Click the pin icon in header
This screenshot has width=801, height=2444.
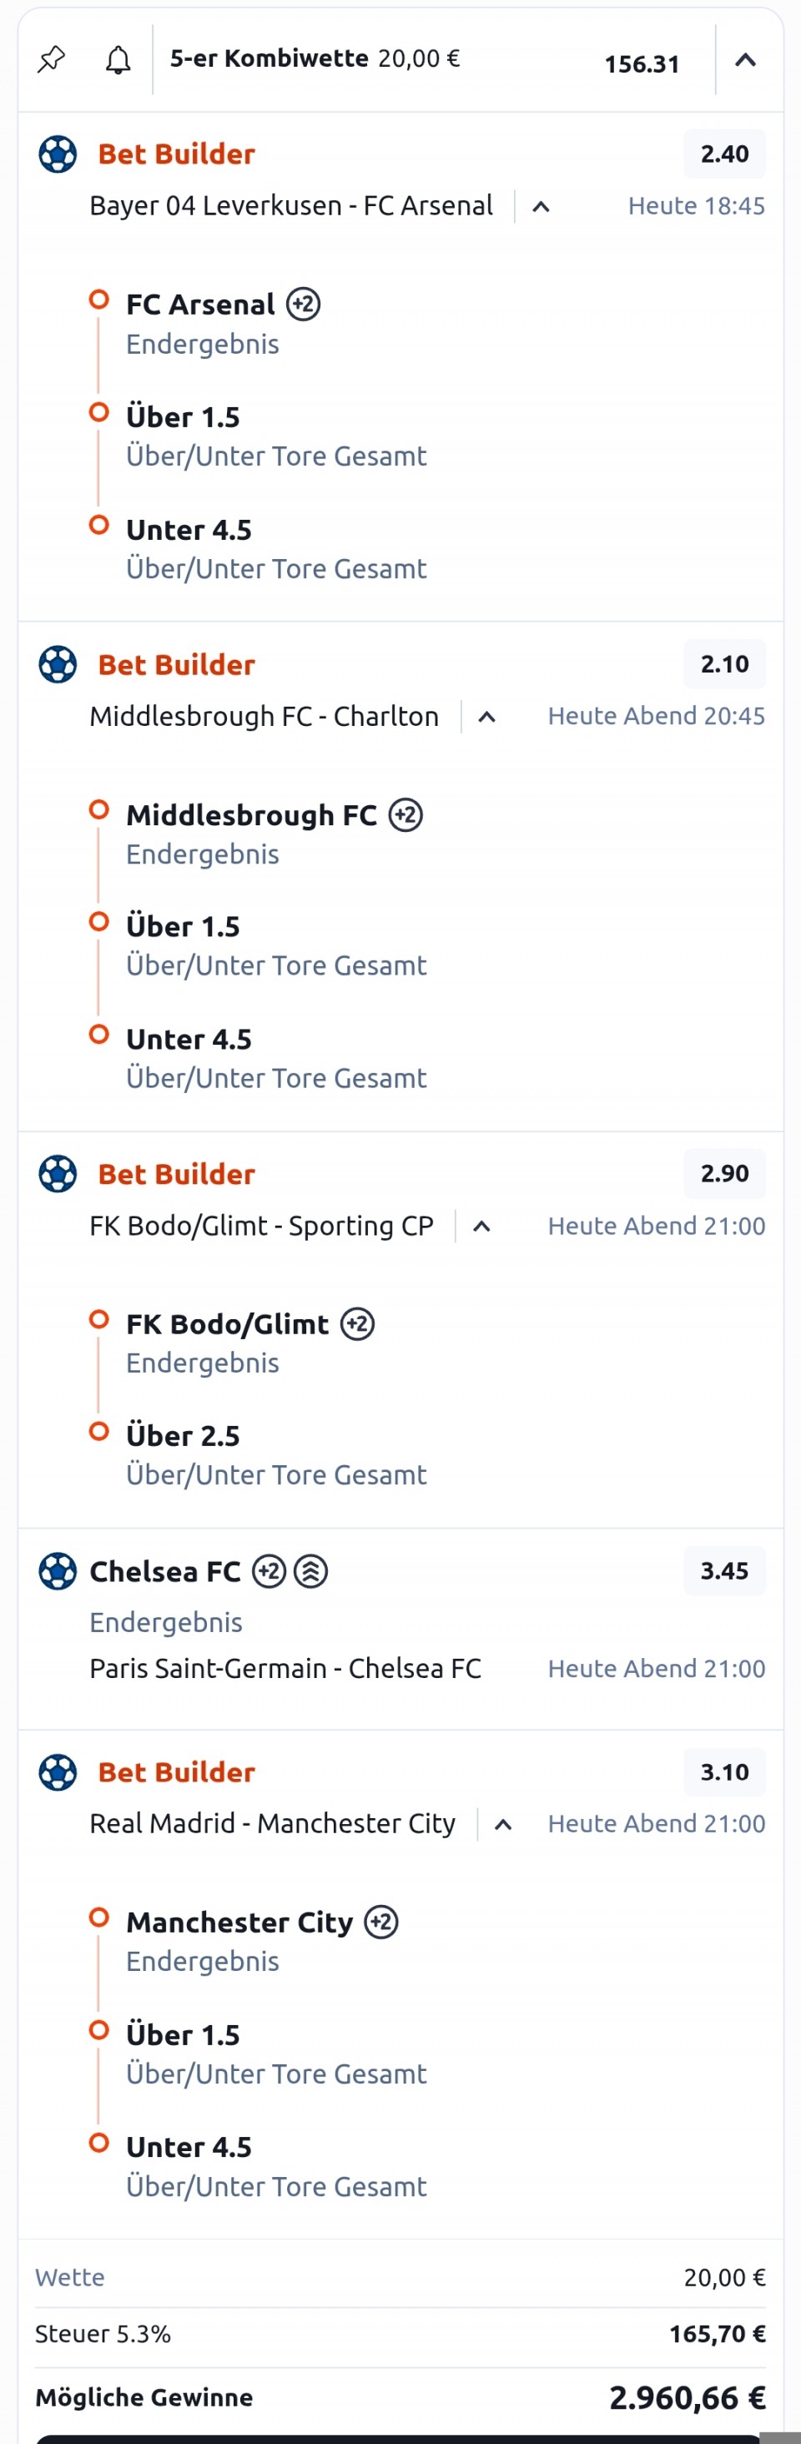pyautogui.click(x=51, y=60)
